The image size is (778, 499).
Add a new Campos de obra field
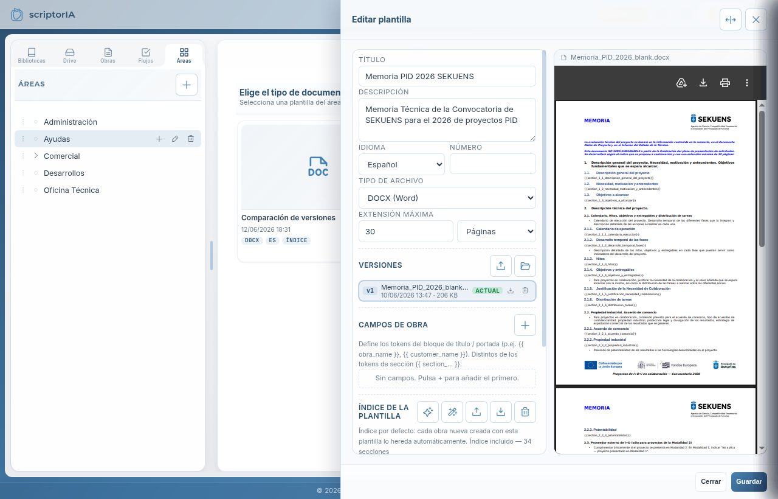525,325
